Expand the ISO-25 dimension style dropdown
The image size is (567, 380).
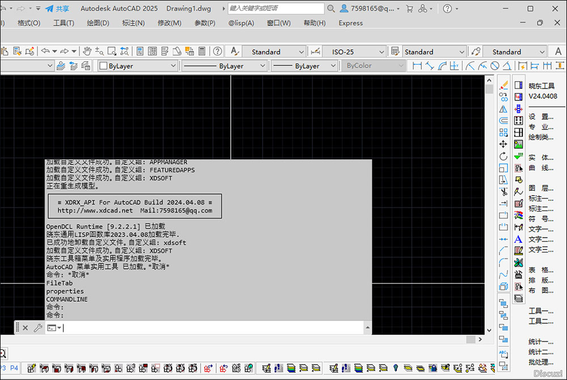point(355,52)
